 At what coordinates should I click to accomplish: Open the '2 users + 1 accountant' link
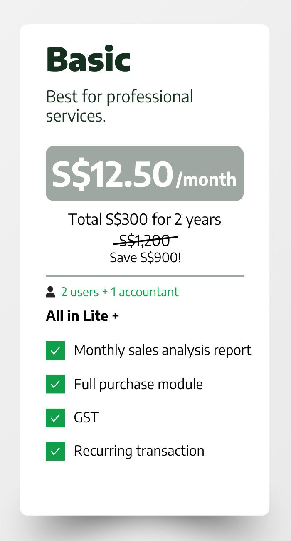(x=120, y=292)
